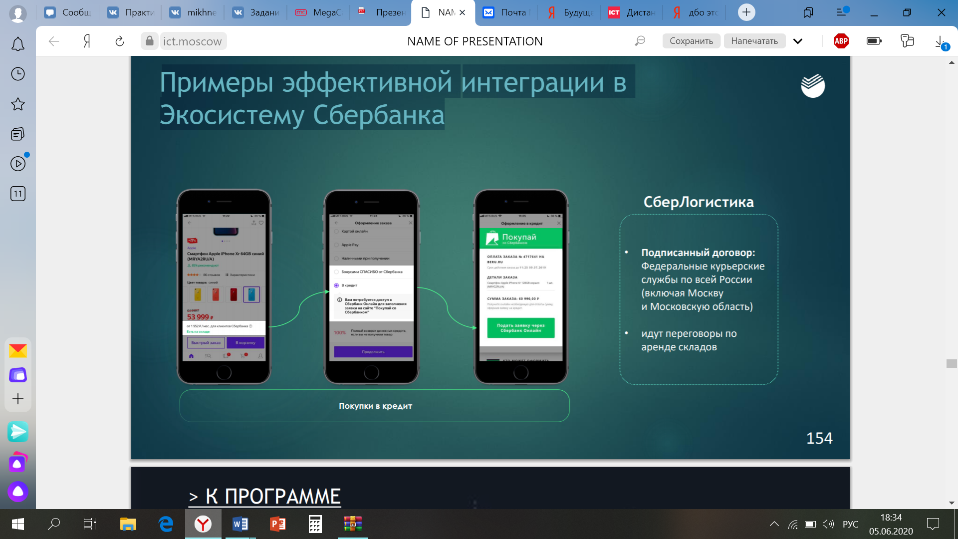Open Windows taskbar search

click(x=54, y=524)
